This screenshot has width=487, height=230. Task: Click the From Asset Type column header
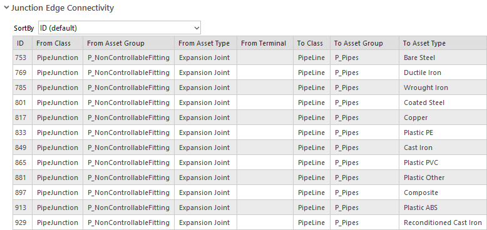pos(205,43)
